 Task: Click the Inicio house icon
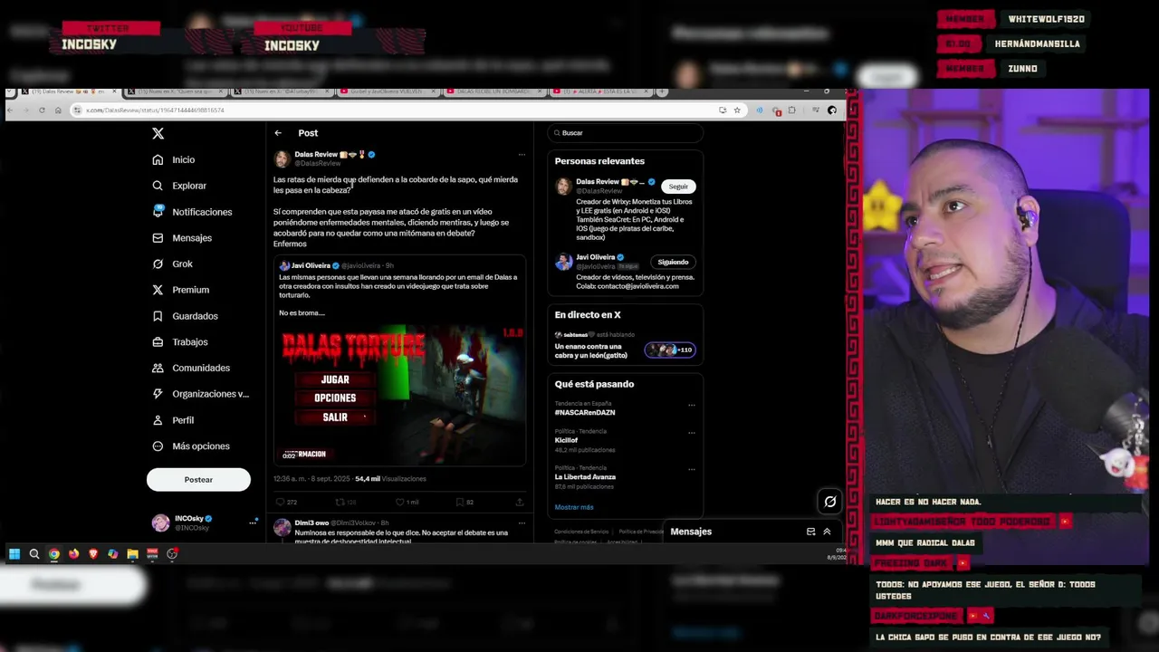pos(158,159)
